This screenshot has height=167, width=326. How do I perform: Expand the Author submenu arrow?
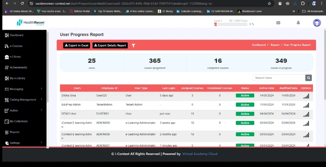pos(42,110)
